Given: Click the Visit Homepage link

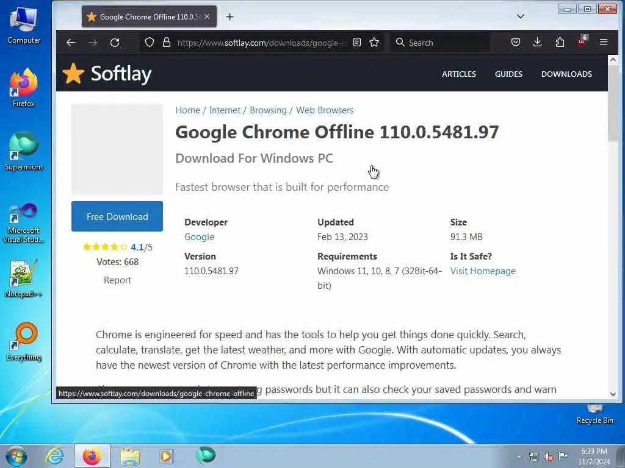Looking at the screenshot, I should 483,271.
